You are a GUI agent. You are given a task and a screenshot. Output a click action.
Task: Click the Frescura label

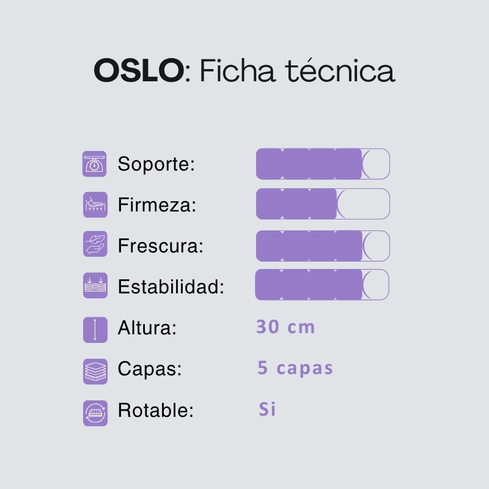(x=160, y=246)
